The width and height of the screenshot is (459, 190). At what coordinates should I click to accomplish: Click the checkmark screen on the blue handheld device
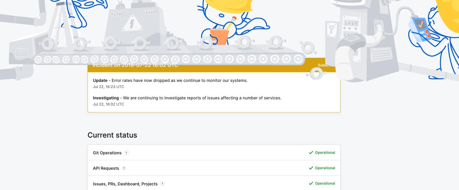(x=421, y=24)
